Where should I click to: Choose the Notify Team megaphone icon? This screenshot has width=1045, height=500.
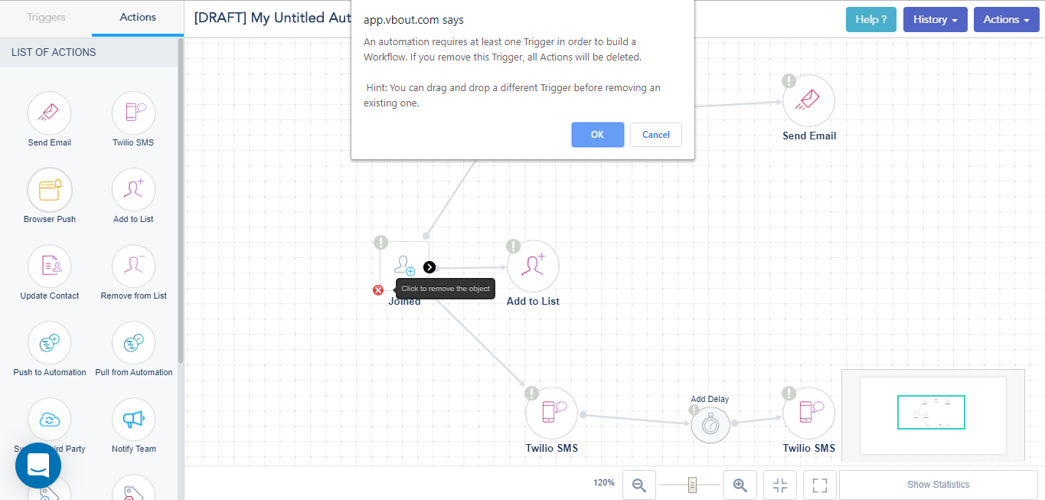[134, 420]
